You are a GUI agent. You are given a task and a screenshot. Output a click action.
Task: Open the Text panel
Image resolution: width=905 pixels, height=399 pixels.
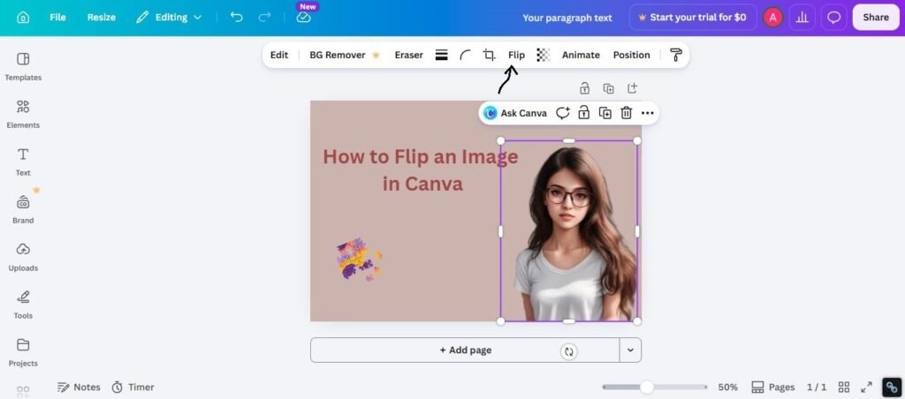click(23, 162)
